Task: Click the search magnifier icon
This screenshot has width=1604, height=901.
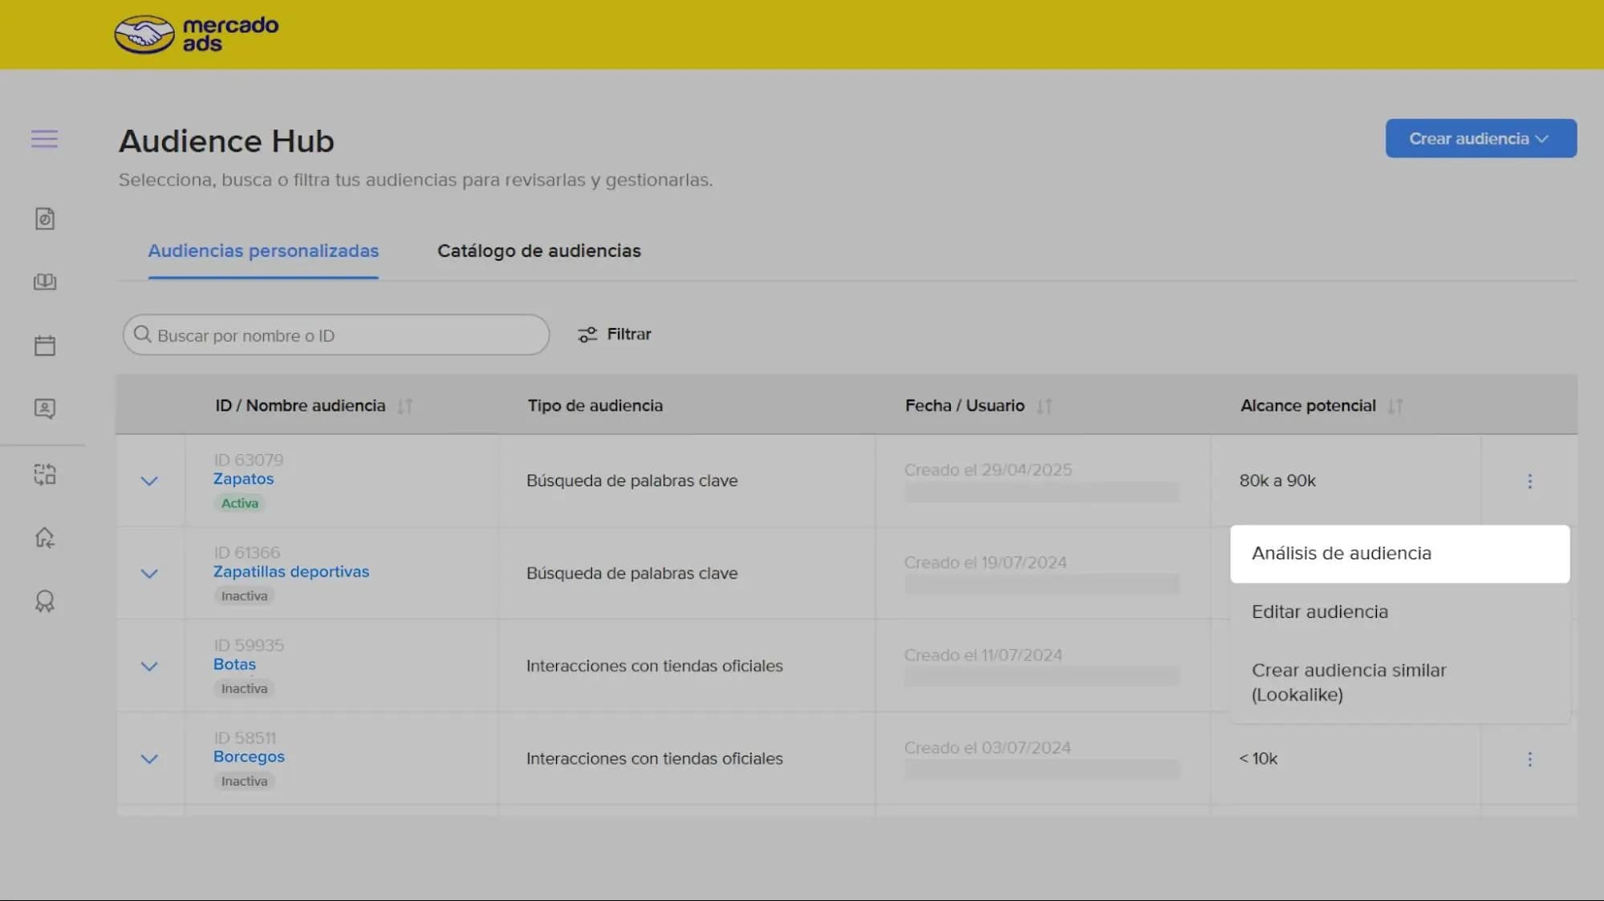Action: [142, 335]
